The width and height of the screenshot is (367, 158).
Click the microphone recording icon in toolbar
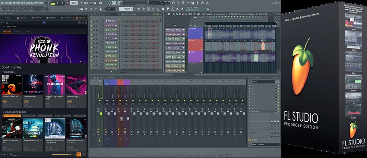(x=183, y=3)
